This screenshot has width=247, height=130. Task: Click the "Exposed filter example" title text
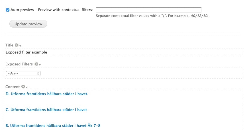point(26,52)
